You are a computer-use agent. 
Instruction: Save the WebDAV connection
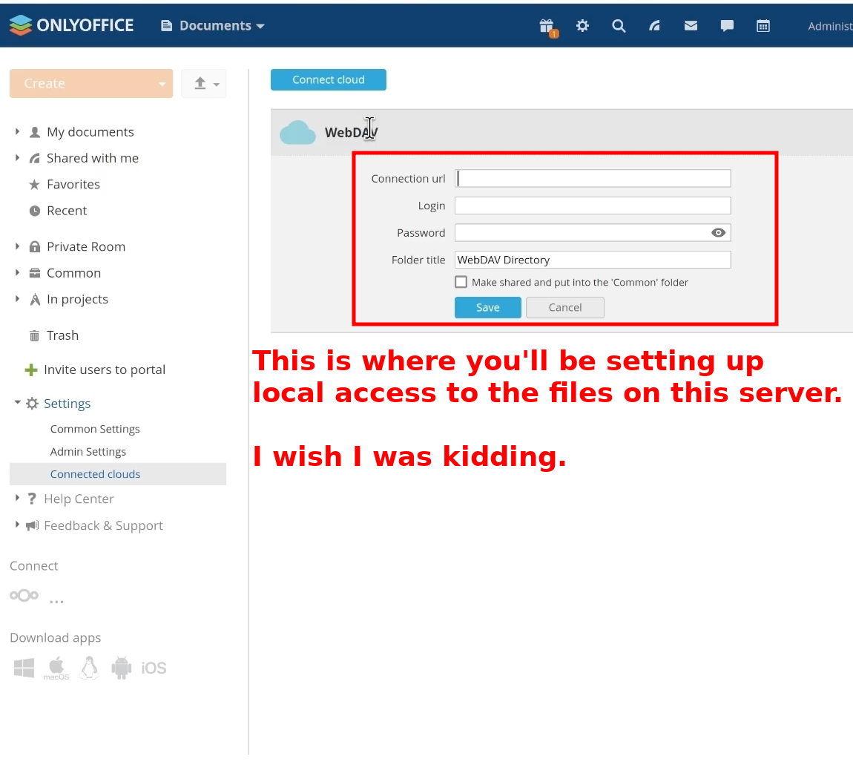488,307
